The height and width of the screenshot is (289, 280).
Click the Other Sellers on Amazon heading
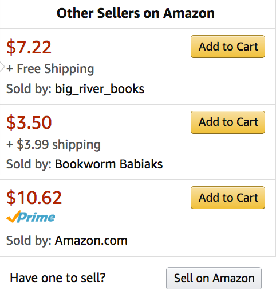(136, 13)
